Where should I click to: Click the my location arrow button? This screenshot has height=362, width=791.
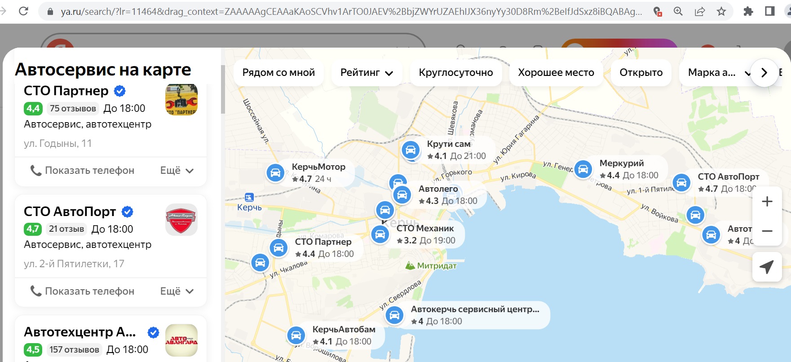point(767,267)
